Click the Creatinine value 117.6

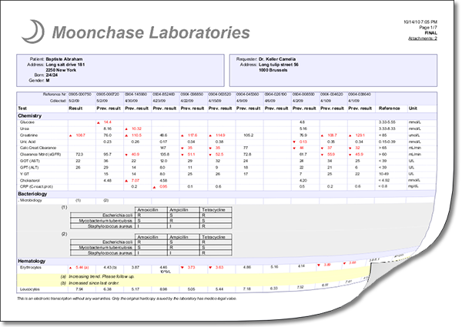[x=192, y=135]
